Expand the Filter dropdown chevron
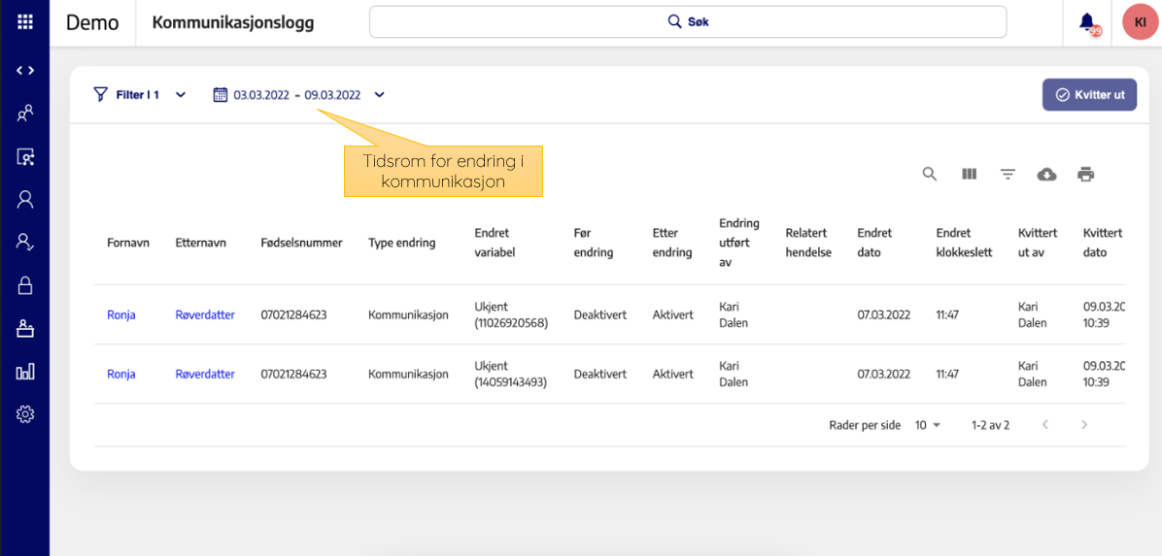 181,95
